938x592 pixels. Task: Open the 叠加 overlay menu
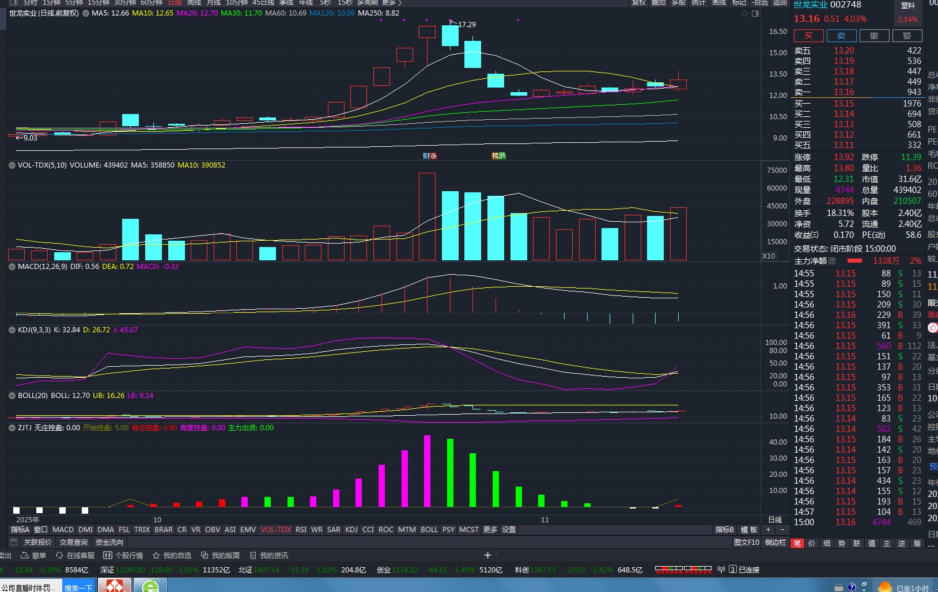coord(659,3)
